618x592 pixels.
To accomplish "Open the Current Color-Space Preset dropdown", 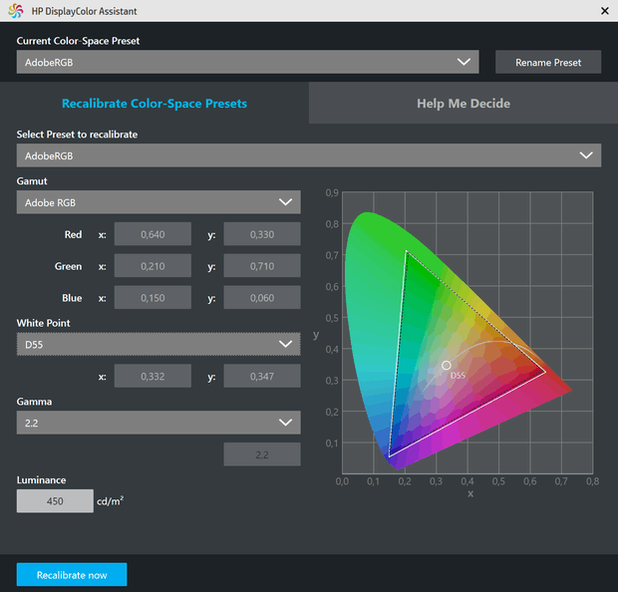I will tap(247, 62).
